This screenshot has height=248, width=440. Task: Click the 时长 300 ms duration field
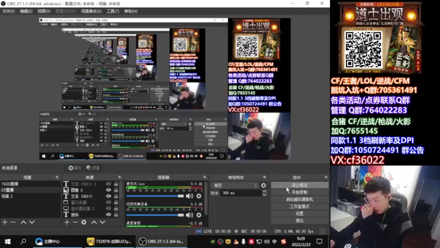(x=241, y=193)
